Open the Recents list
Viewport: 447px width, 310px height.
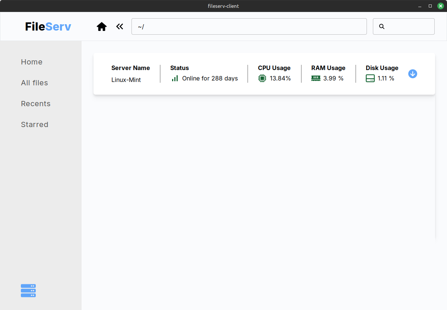36,104
